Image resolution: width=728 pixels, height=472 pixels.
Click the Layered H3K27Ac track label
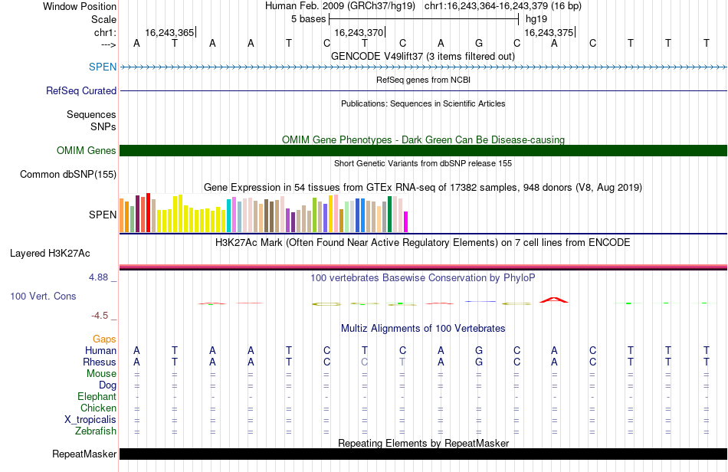(x=50, y=254)
